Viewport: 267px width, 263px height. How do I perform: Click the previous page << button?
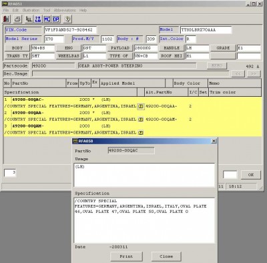click(x=238, y=73)
